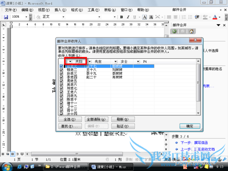Uncheck the 王老八 recipient checkbox
228x171 pixels.
point(62,92)
